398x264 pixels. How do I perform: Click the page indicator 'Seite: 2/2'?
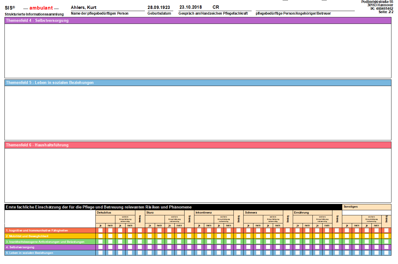(386, 12)
